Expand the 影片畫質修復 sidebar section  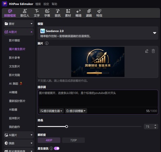coord(32,151)
